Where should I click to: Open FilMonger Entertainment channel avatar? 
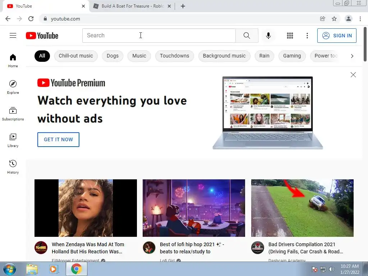pos(41,248)
